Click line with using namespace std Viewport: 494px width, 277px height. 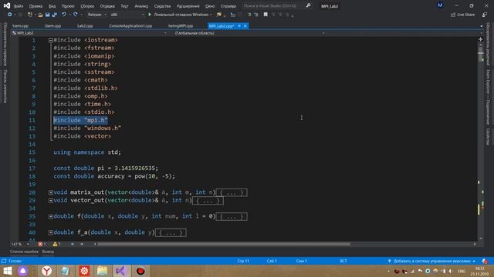pyautogui.click(x=87, y=152)
